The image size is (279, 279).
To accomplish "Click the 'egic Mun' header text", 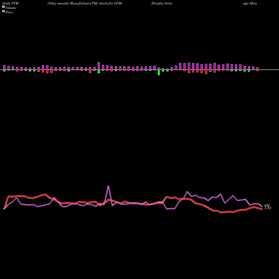I will tap(250, 3).
